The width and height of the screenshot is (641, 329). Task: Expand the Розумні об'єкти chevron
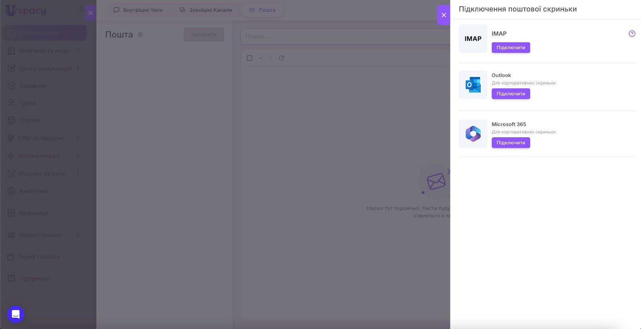[x=78, y=174]
